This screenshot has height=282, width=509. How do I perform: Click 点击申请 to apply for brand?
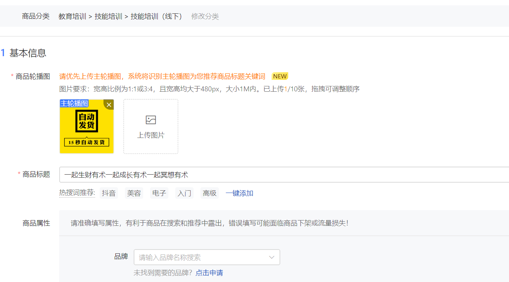[209, 273]
